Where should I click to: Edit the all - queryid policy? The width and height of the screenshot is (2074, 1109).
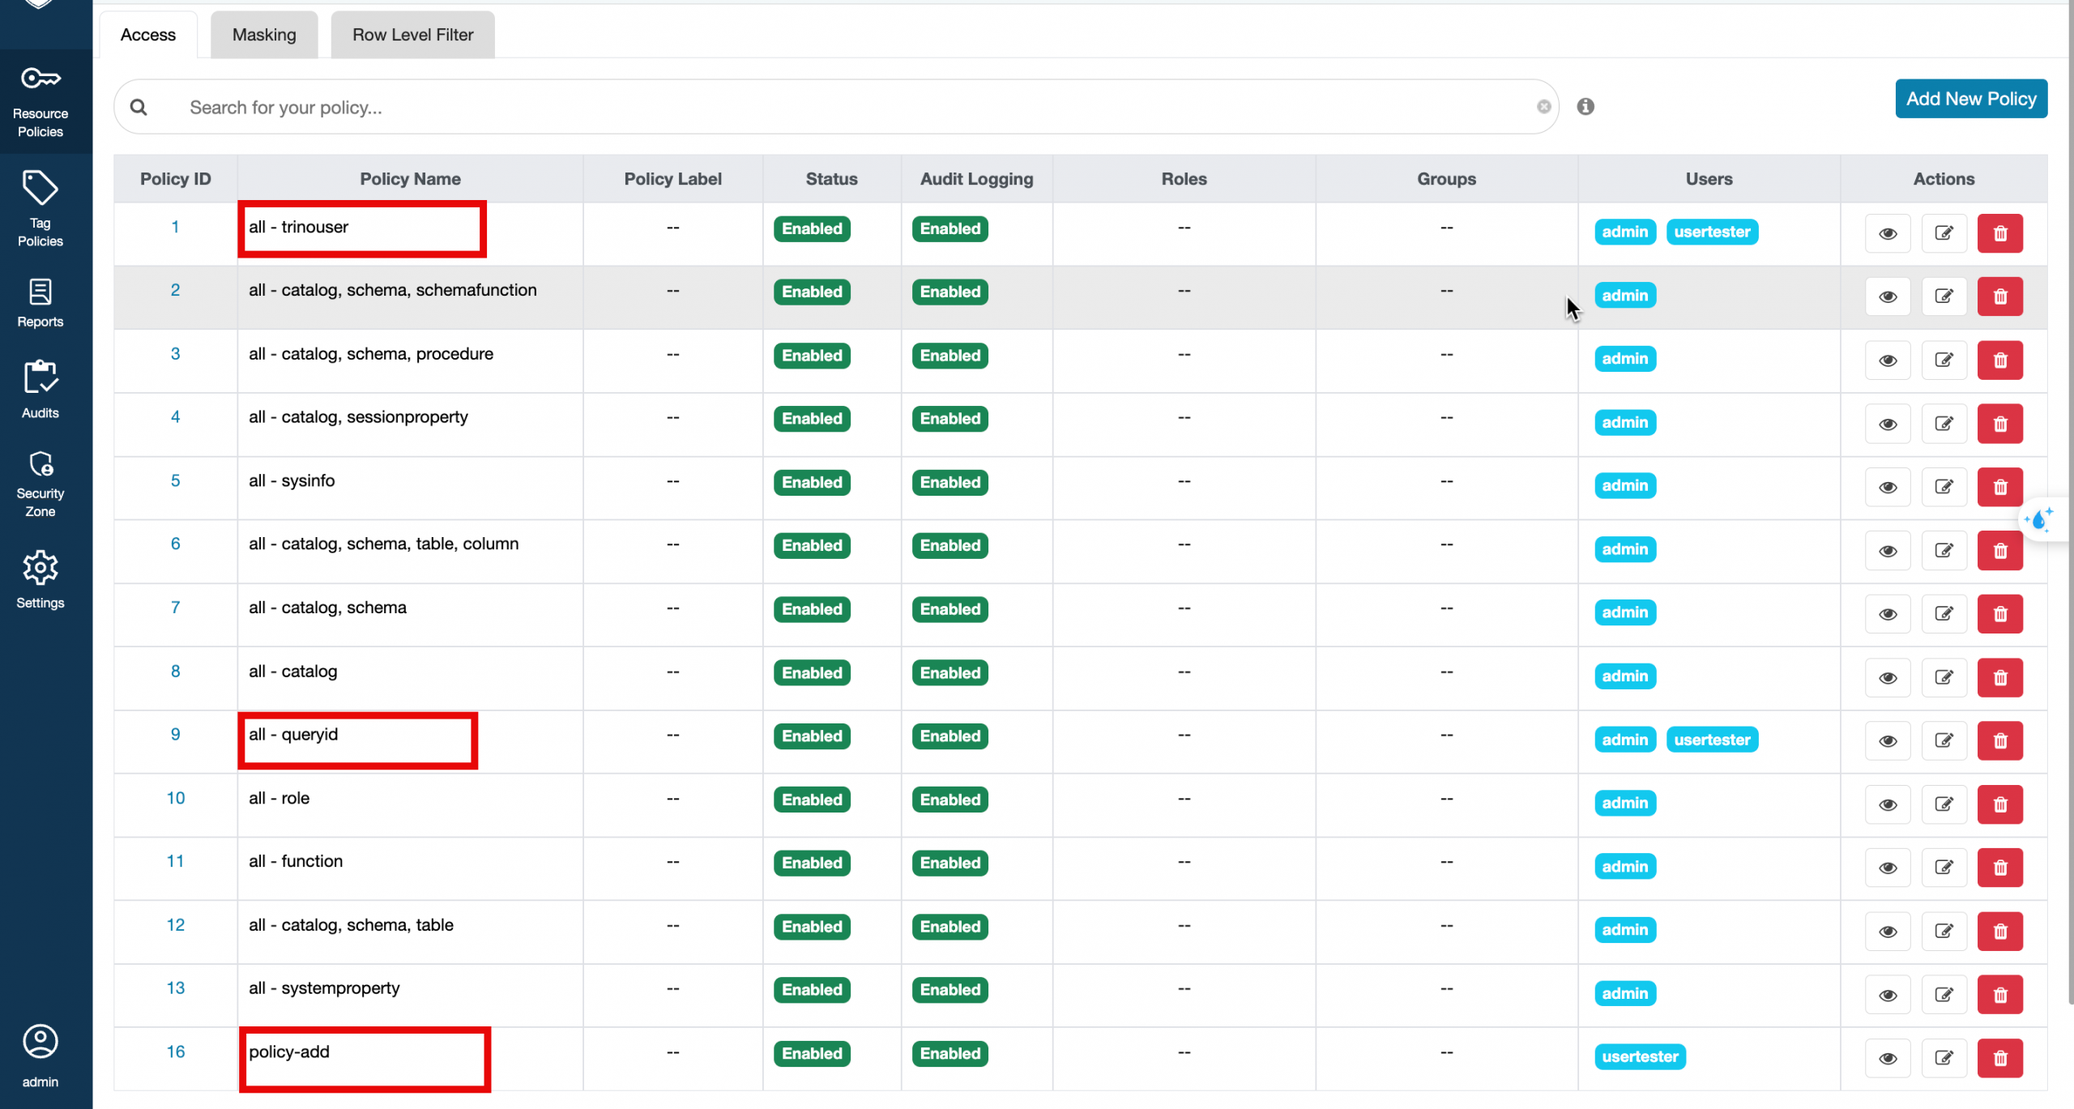(1944, 740)
